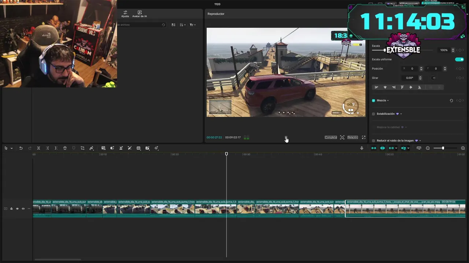Click the Escala value stepper arrows
The image size is (469, 263).
(x=453, y=50)
